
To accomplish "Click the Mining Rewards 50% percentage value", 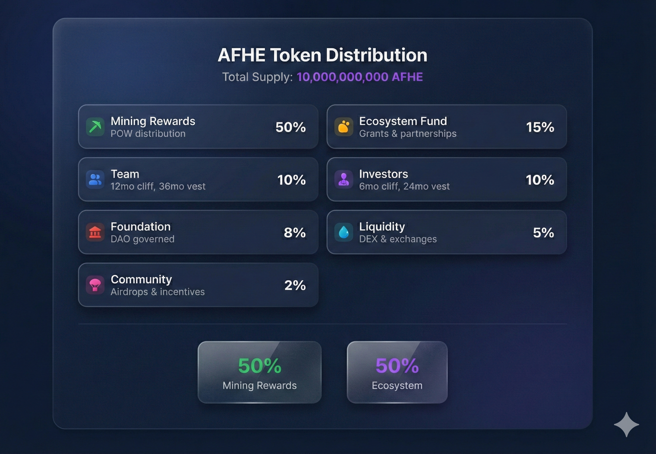I will click(290, 127).
